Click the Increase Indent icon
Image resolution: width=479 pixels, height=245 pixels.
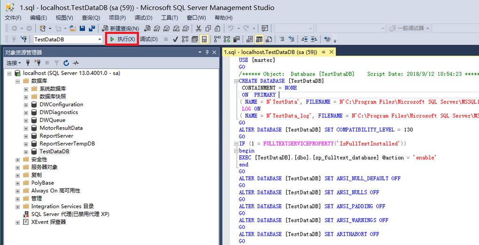(314, 39)
